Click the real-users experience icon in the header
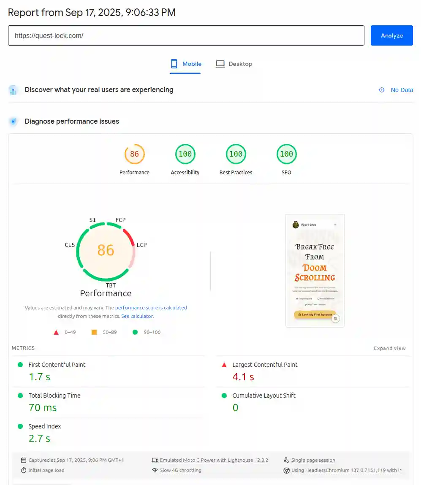 tap(13, 90)
